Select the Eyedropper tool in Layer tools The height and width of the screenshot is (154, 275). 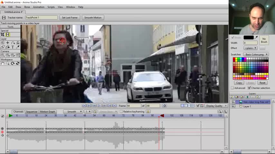(x=18, y=47)
